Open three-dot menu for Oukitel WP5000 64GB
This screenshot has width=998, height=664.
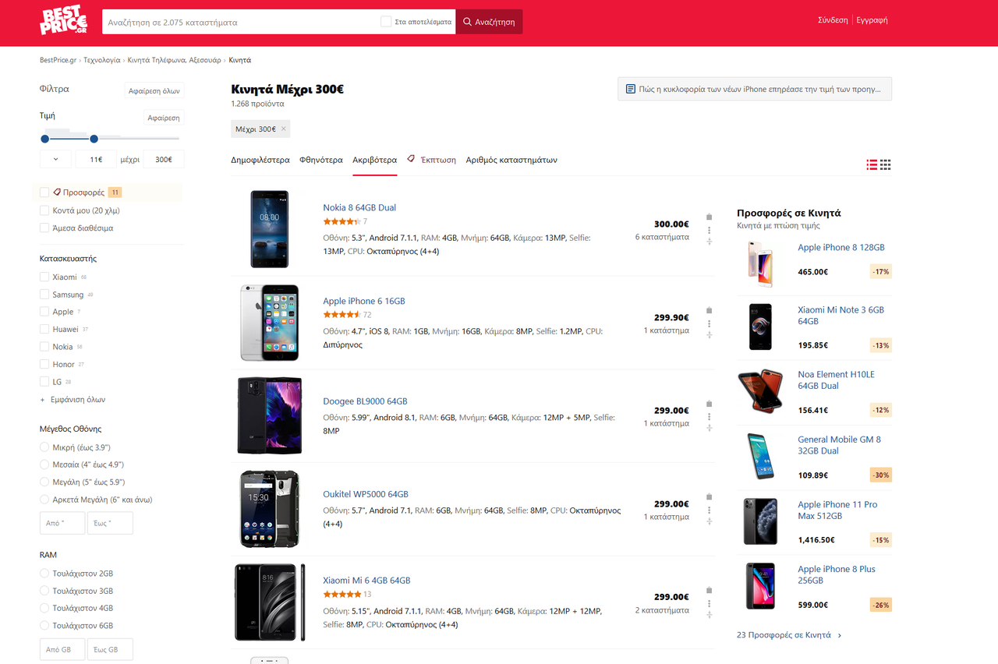point(709,510)
